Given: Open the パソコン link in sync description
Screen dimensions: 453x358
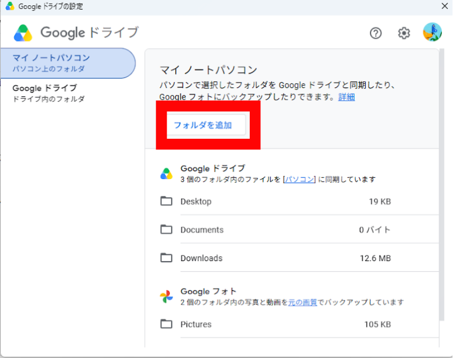Looking at the screenshot, I should click(x=300, y=180).
